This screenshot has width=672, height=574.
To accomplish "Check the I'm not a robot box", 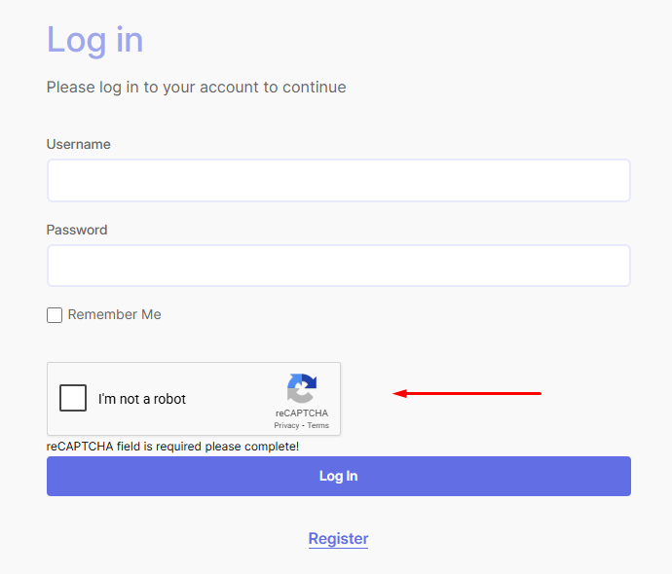I will 73,398.
